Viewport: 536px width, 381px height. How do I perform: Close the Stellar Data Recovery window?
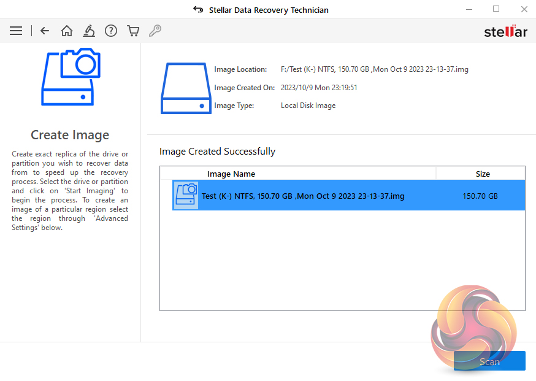click(524, 10)
